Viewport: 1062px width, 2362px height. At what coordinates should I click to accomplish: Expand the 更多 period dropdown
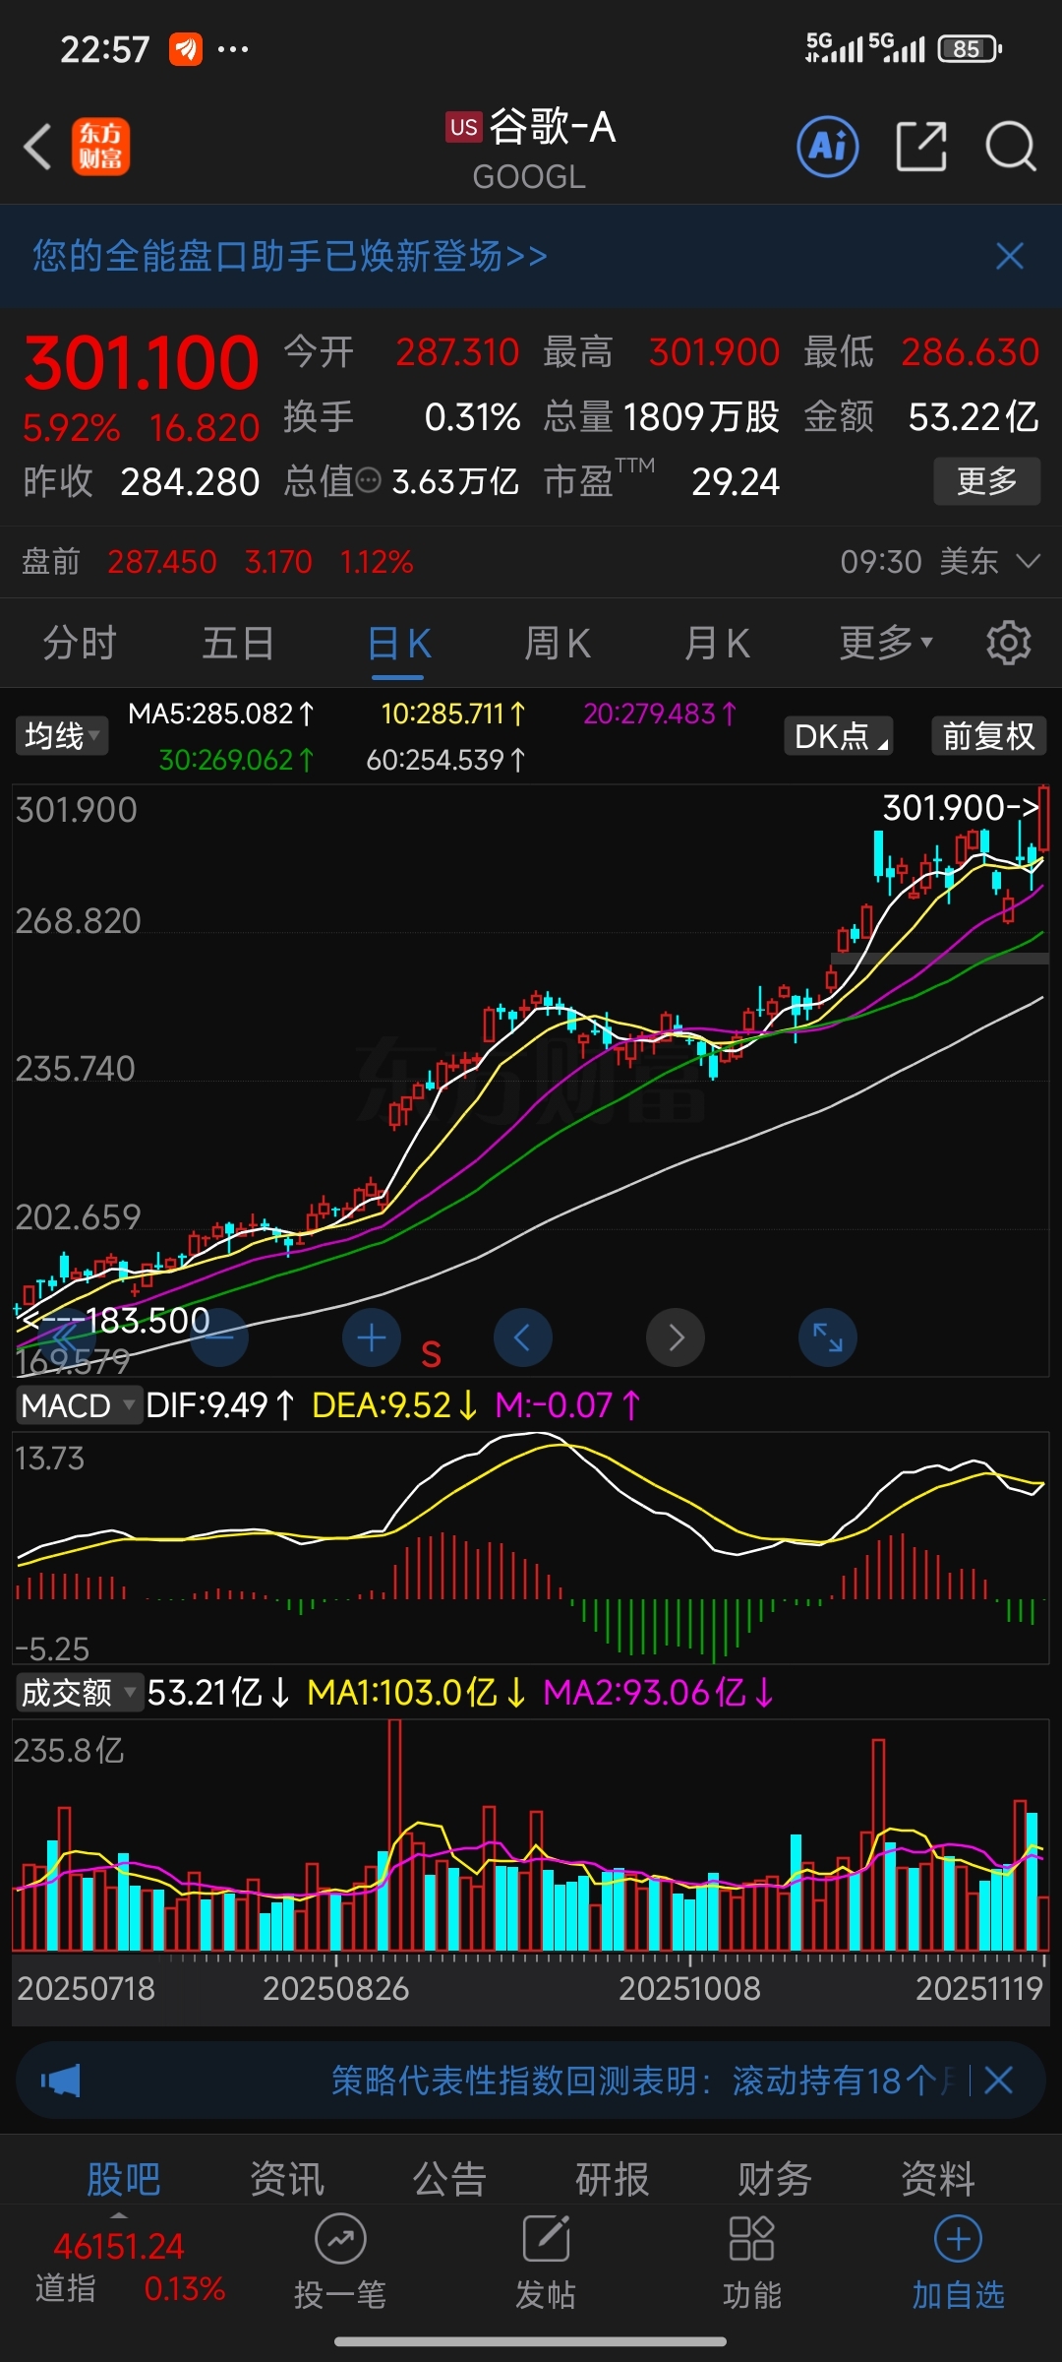point(886,644)
